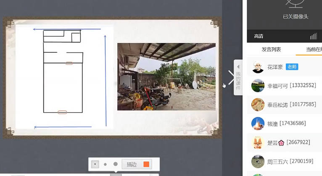Image resolution: width=322 pixels, height=176 pixels.
Task: Select the medium brush size dot
Action: 105,164
